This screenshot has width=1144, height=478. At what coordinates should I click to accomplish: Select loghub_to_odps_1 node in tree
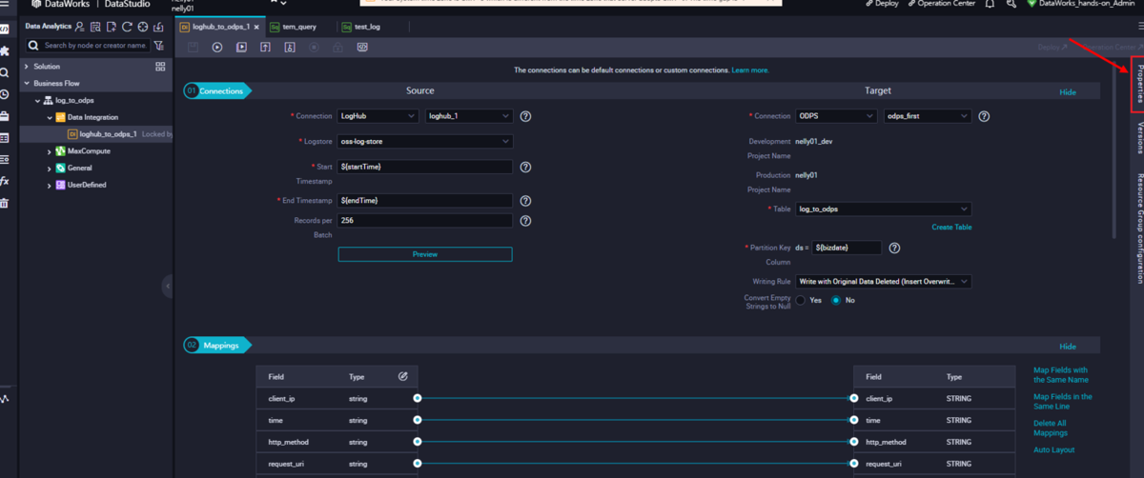(108, 134)
